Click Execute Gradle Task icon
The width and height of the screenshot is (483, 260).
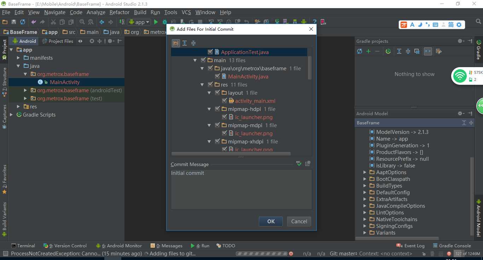[x=388, y=51]
